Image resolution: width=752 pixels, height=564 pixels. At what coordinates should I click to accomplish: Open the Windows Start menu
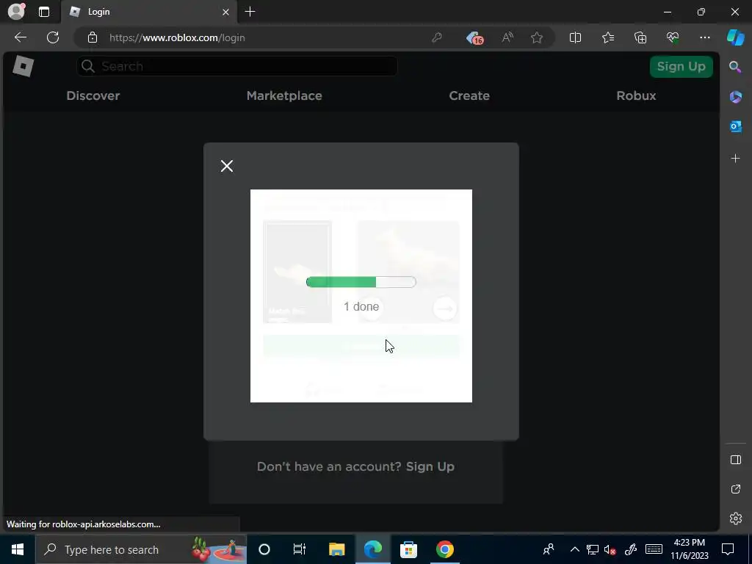(x=18, y=549)
